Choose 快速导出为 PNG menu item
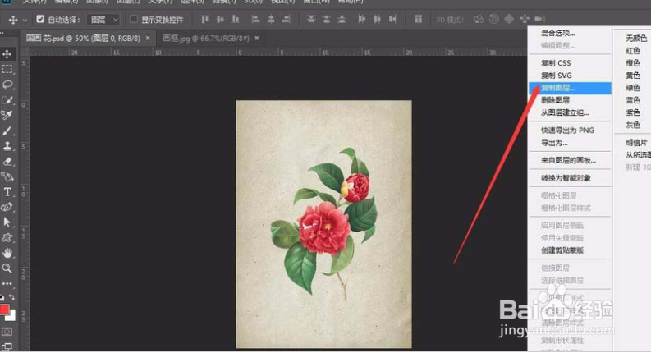This screenshot has width=651, height=353. click(x=570, y=131)
